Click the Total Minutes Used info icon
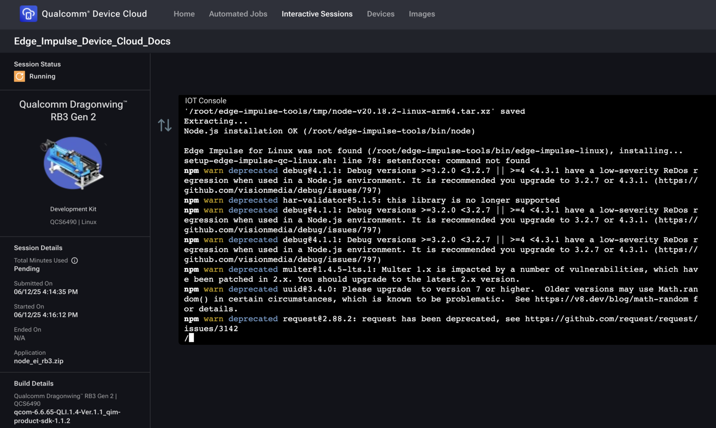The height and width of the screenshot is (428, 716). tap(75, 261)
